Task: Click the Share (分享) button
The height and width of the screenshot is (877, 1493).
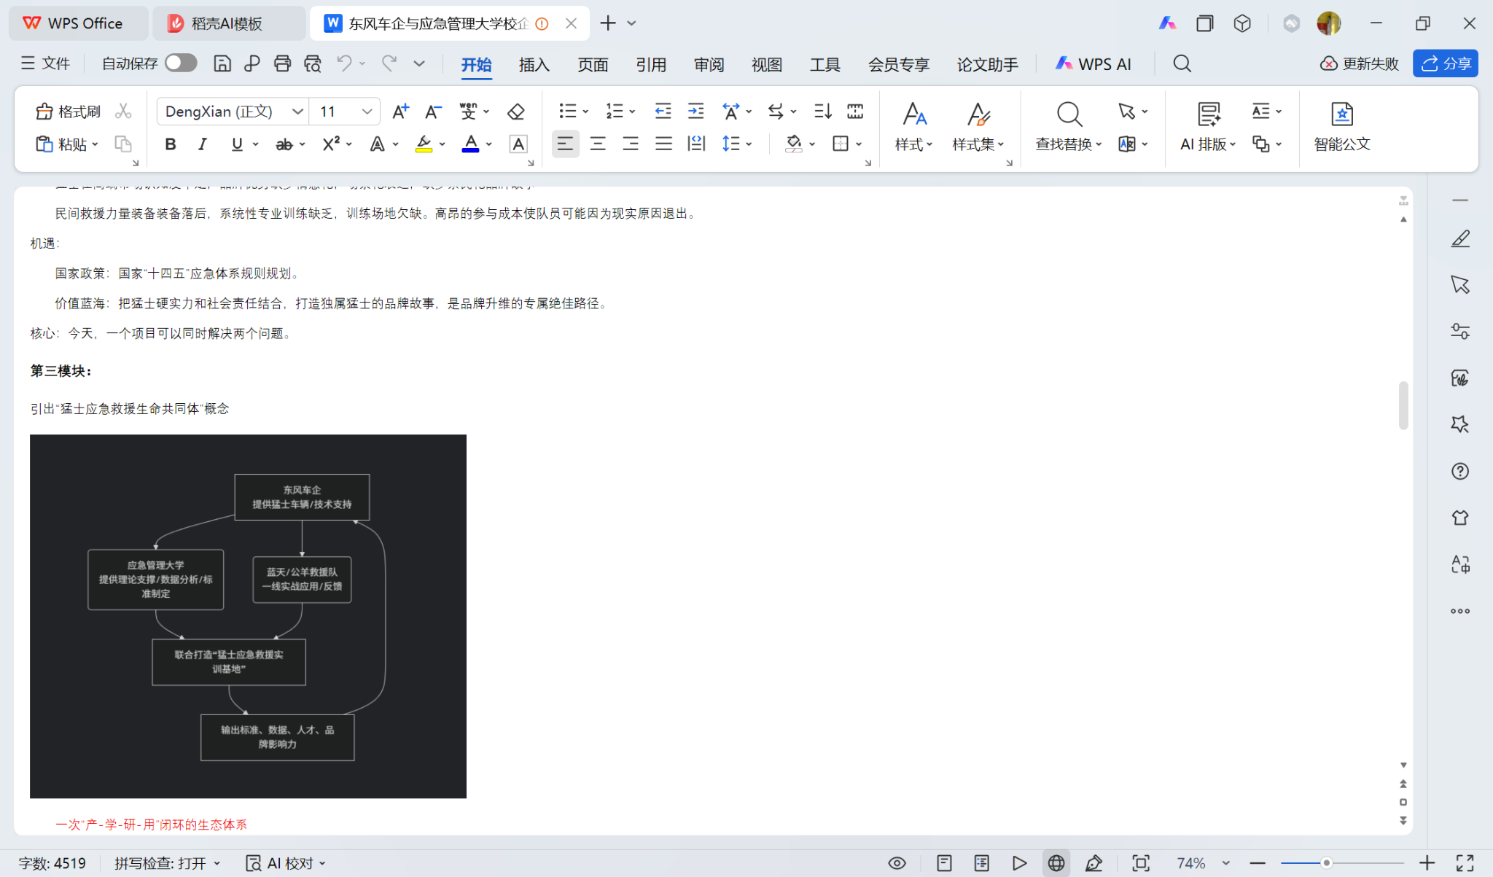Action: 1446,63
